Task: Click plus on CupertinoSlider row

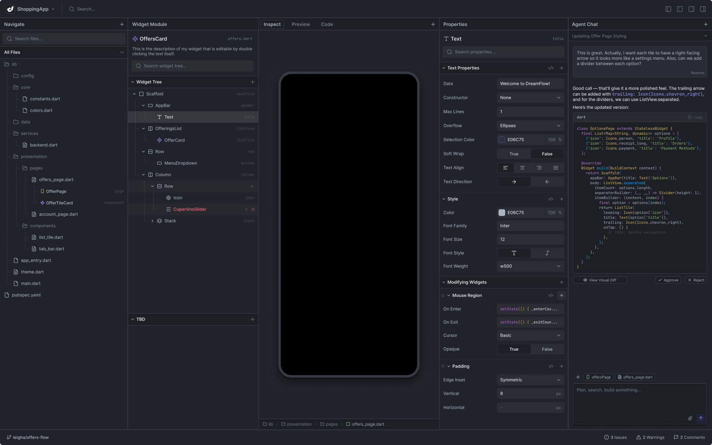Action: [246, 209]
